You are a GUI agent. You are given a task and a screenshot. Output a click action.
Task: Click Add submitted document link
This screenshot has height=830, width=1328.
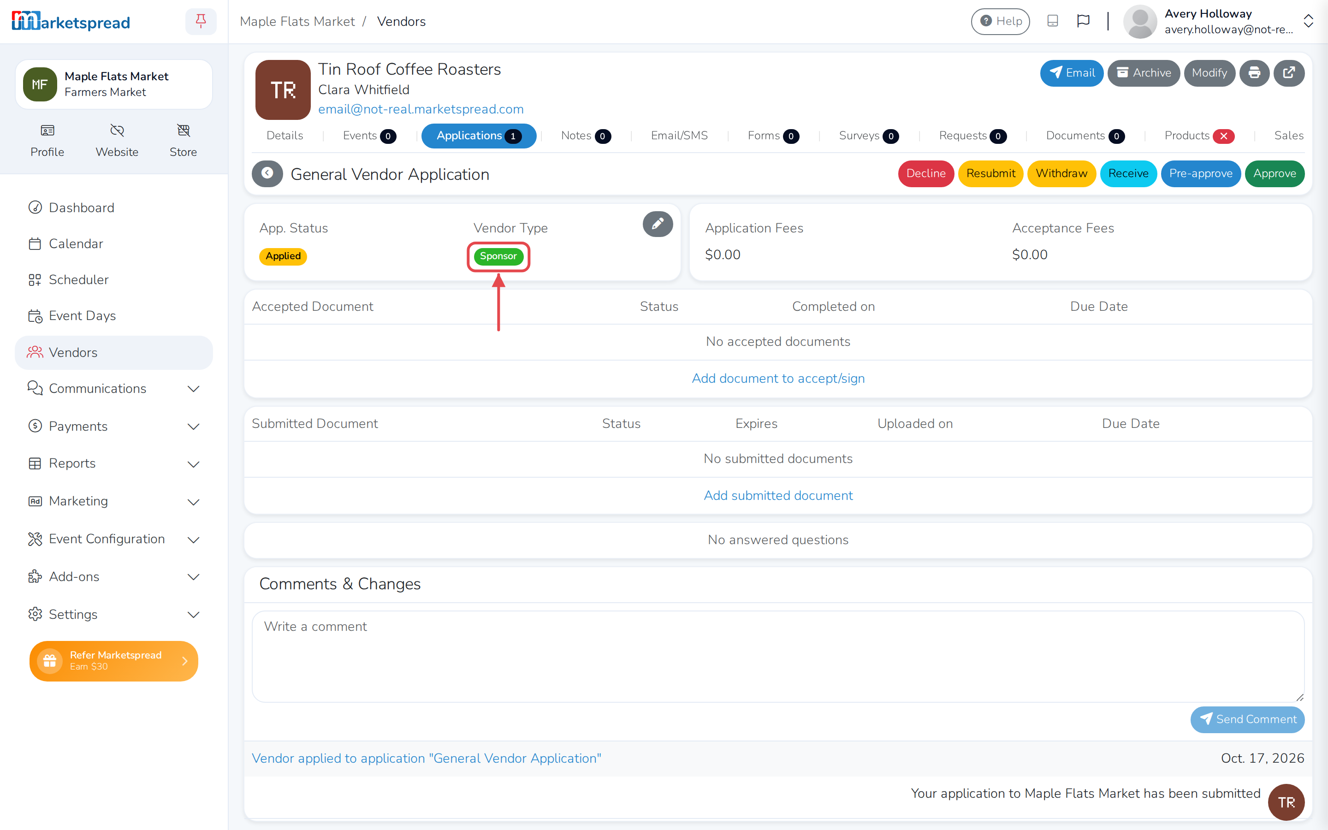tap(777, 495)
